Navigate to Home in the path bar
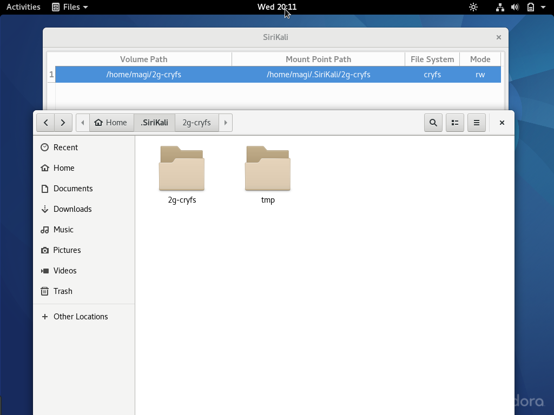Image resolution: width=554 pixels, height=415 pixels. [x=111, y=123]
